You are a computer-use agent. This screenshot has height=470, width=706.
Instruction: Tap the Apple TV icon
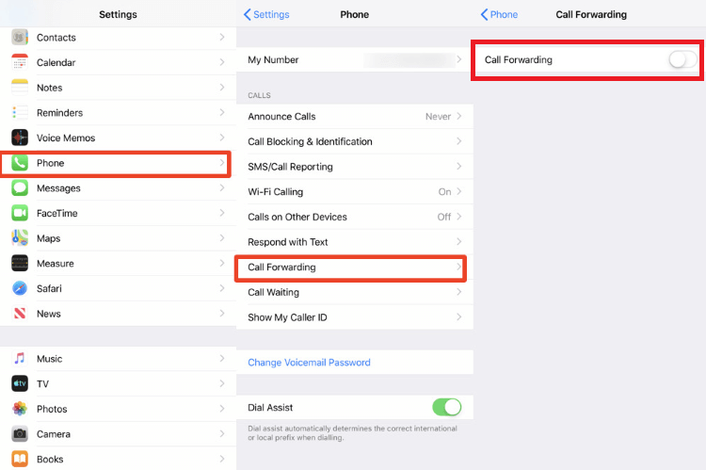(x=20, y=383)
